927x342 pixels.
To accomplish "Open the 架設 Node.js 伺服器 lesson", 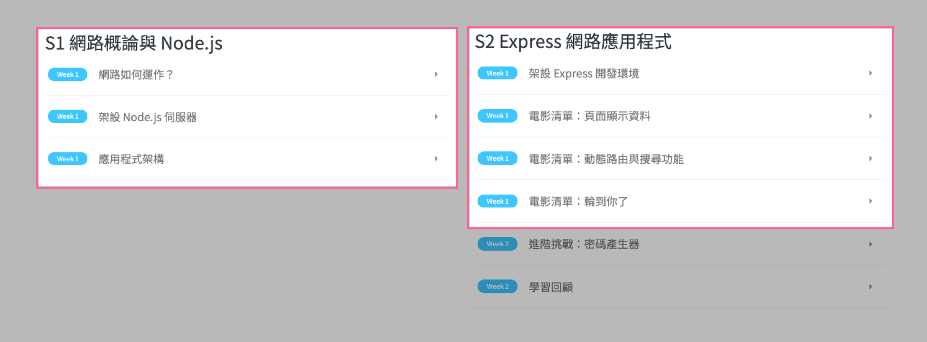I will (x=147, y=117).
